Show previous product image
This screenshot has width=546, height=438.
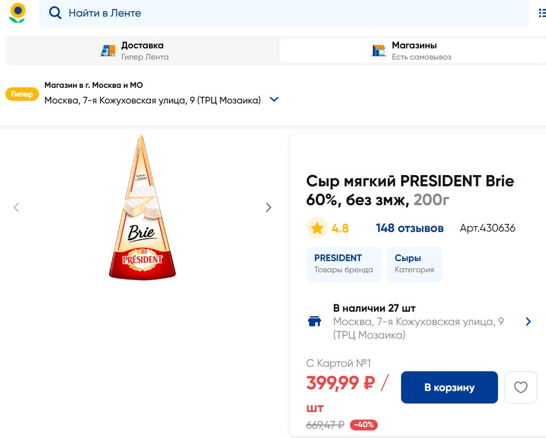point(16,208)
